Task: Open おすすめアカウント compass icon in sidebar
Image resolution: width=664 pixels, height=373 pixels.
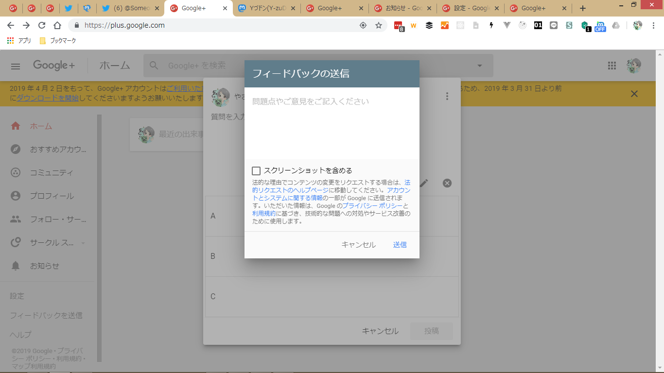Action: point(16,150)
